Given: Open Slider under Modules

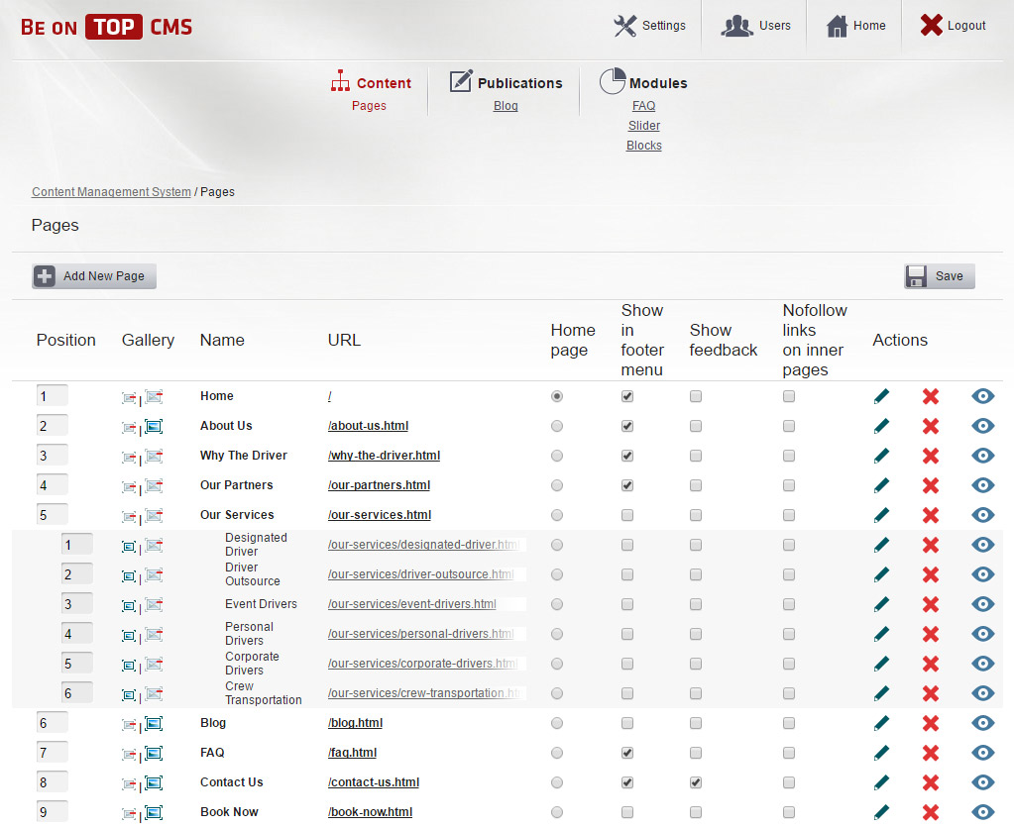Looking at the screenshot, I should click(644, 126).
